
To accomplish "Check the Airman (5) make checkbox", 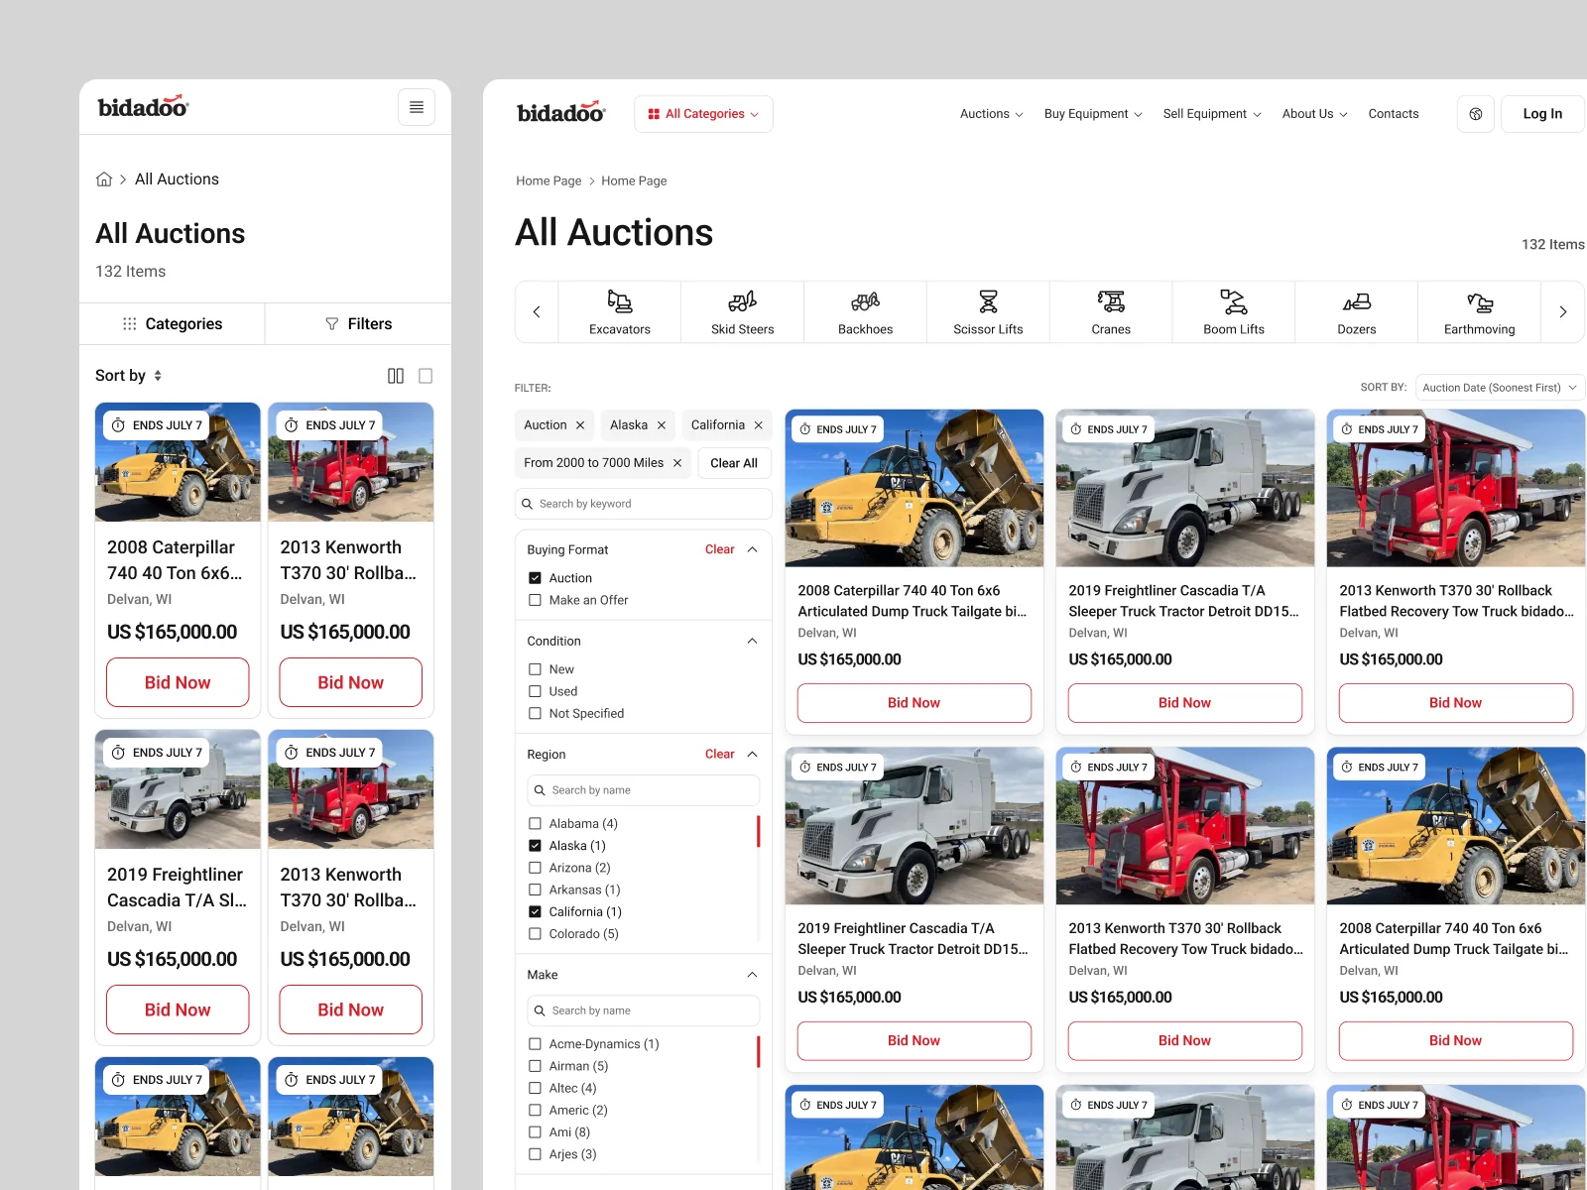I will pyautogui.click(x=535, y=1066).
